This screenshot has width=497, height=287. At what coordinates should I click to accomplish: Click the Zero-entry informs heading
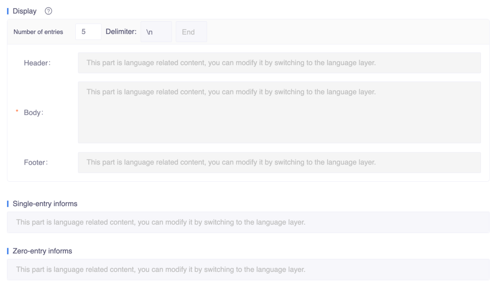[42, 251]
